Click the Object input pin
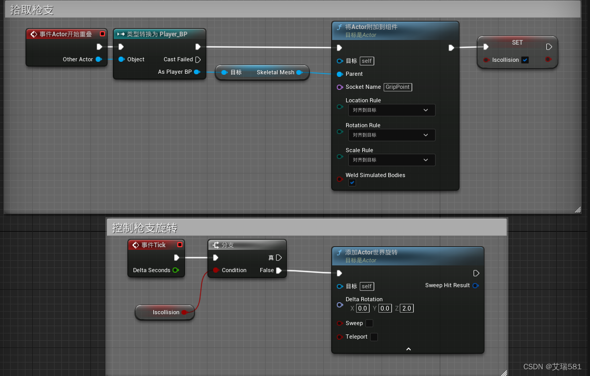The width and height of the screenshot is (590, 376). coord(121,59)
